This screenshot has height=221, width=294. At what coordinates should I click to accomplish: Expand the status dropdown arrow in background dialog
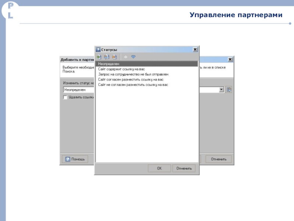(222, 90)
